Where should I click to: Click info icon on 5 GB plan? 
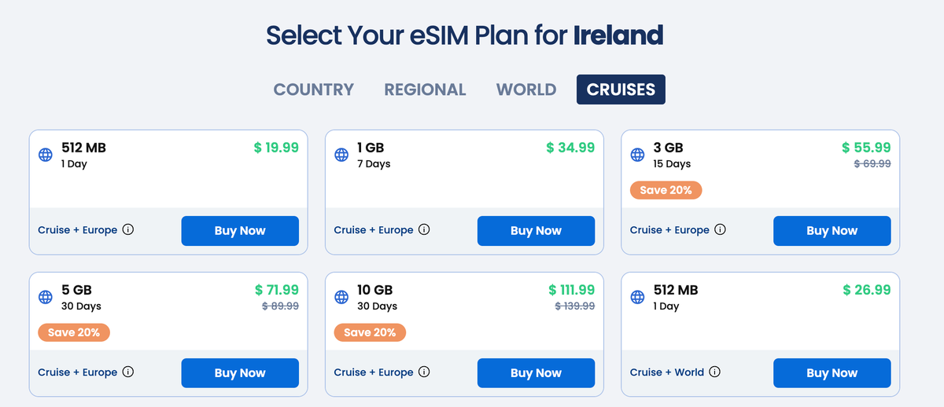point(128,372)
